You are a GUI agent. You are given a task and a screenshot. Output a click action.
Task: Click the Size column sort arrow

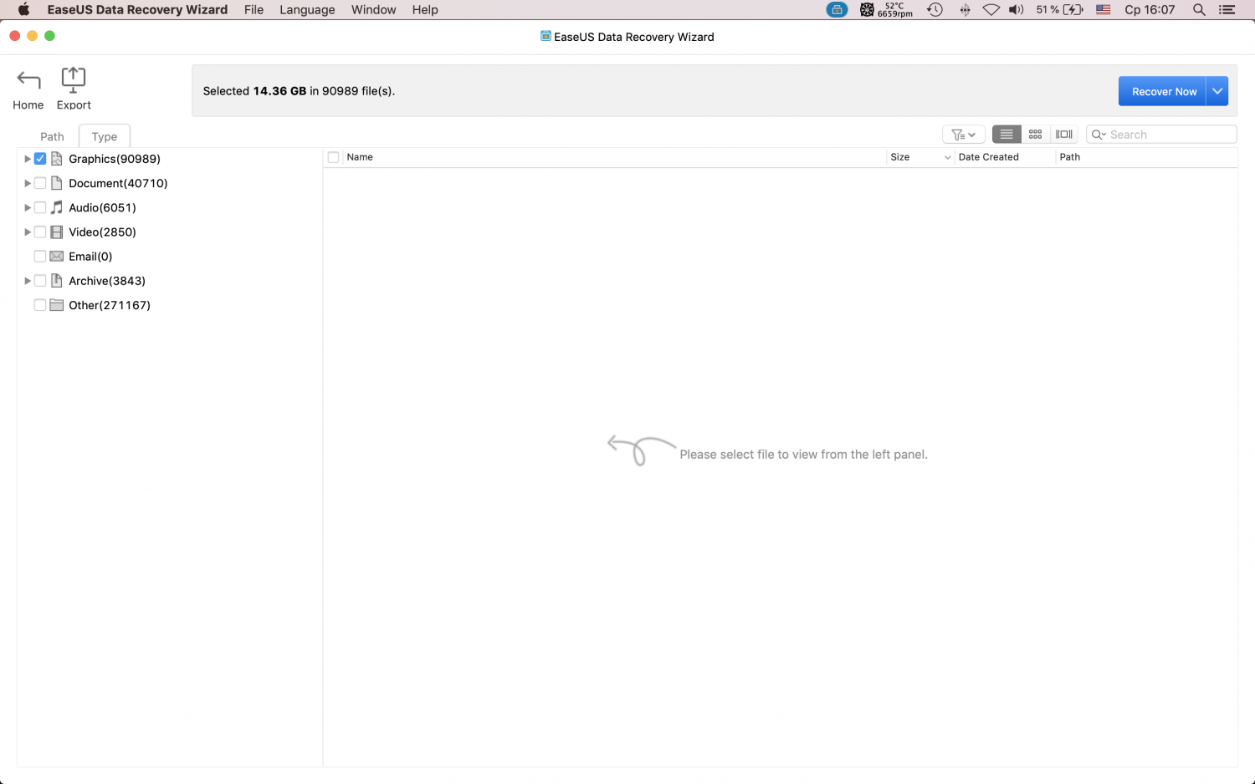947,157
